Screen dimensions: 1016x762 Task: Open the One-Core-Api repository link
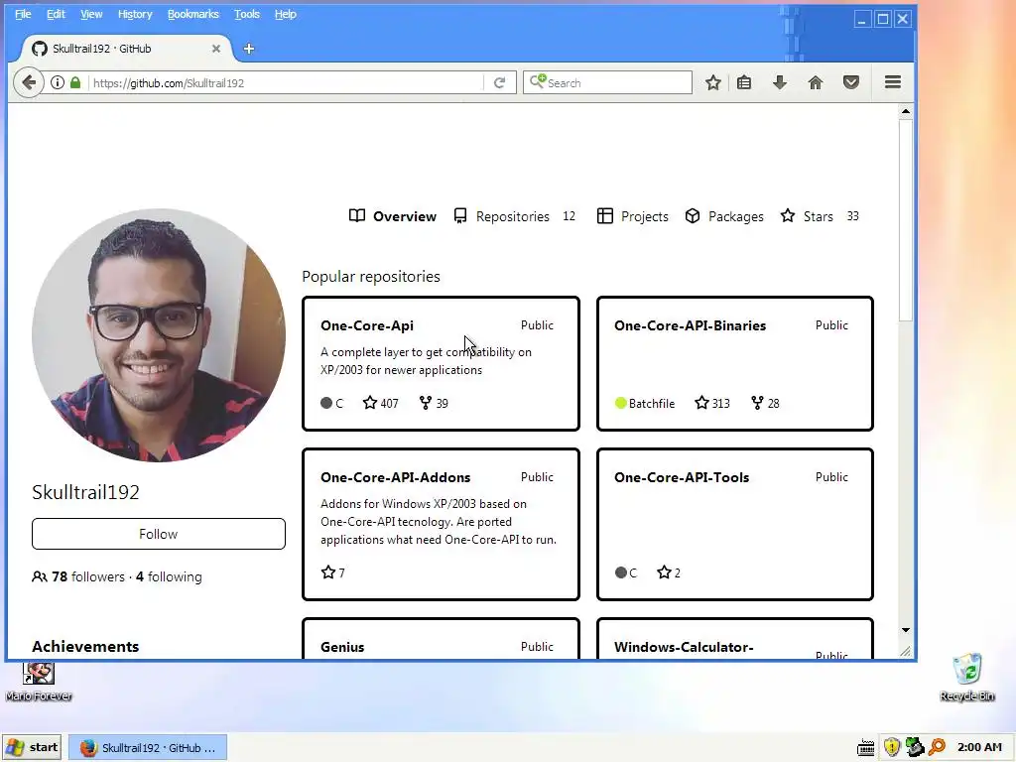pyautogui.click(x=367, y=325)
